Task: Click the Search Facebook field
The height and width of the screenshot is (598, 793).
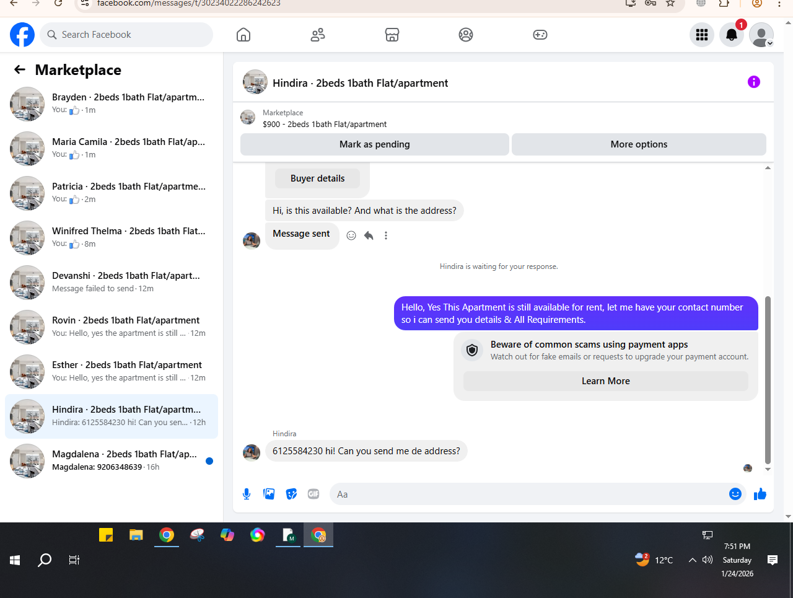Action: pyautogui.click(x=126, y=35)
